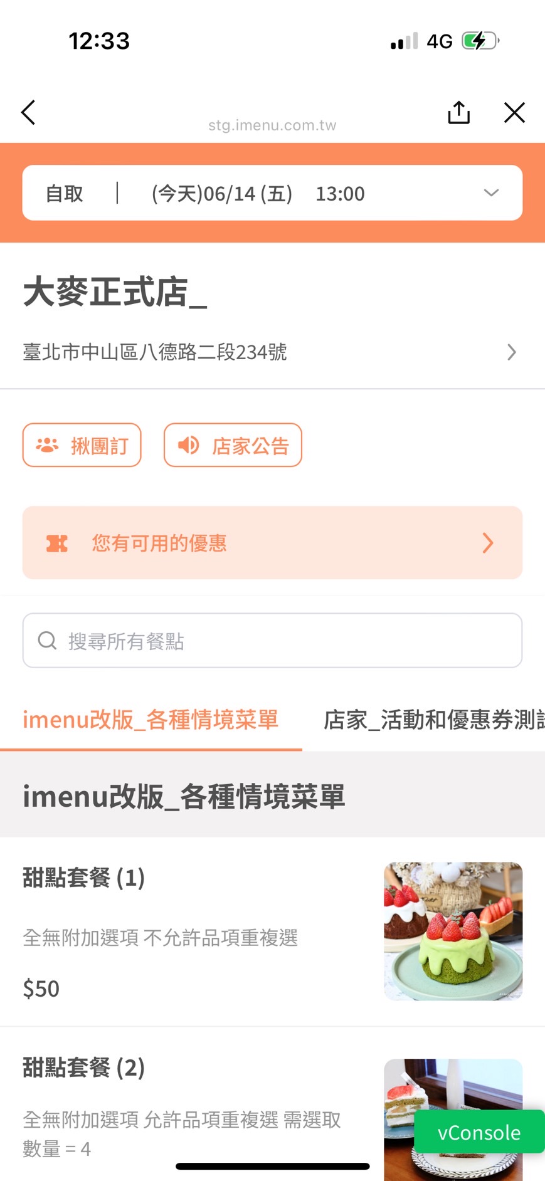This screenshot has height=1181, width=545.
Task: Switch to 店家_活動和優惠券測試 tab
Action: (x=433, y=720)
